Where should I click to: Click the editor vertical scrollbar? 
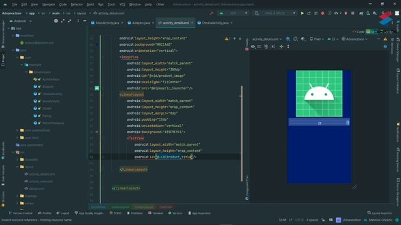tap(242, 133)
